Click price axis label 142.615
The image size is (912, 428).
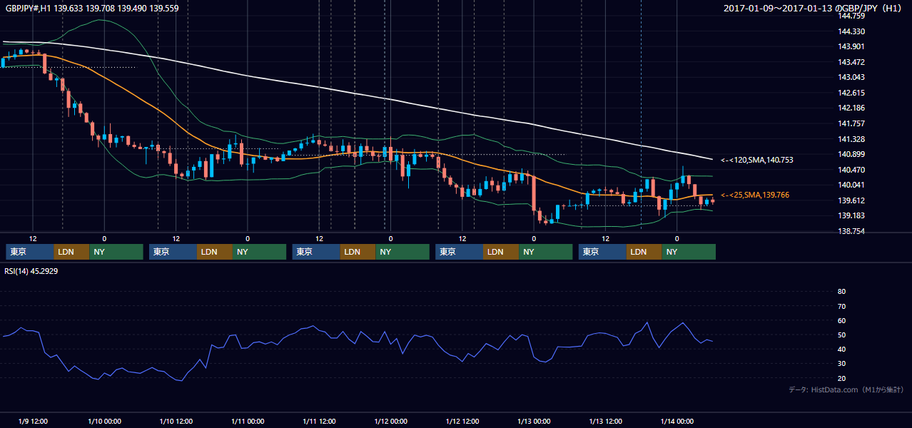851,93
